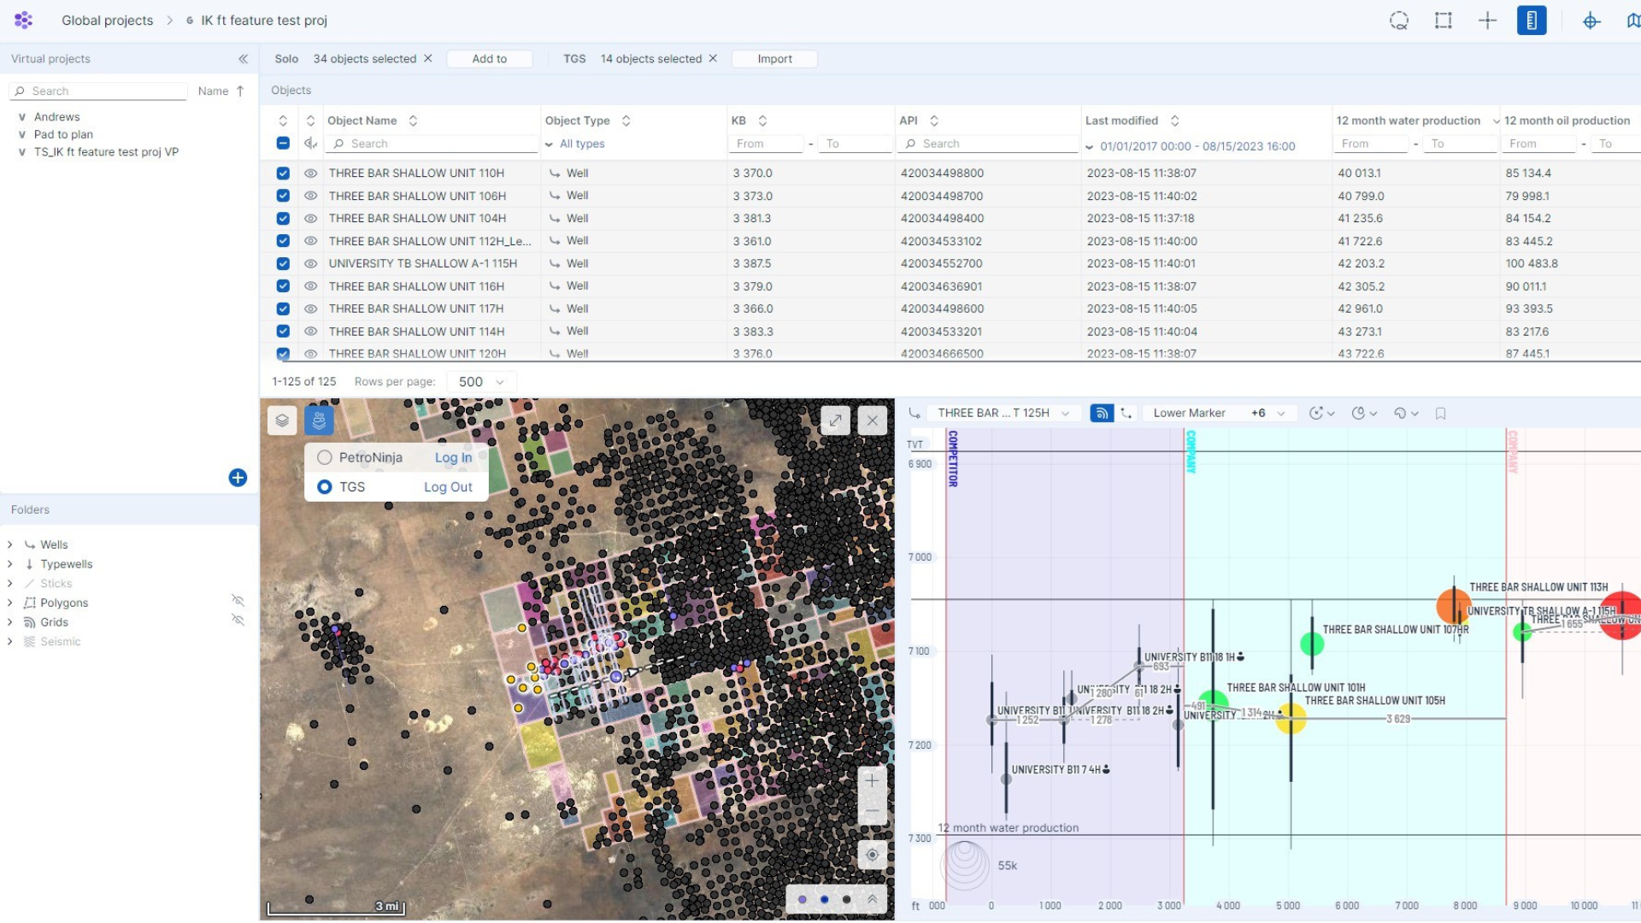This screenshot has width=1641, height=923.
Task: Click the save/bookmark icon on chart toolbar
Action: pyautogui.click(x=1444, y=414)
